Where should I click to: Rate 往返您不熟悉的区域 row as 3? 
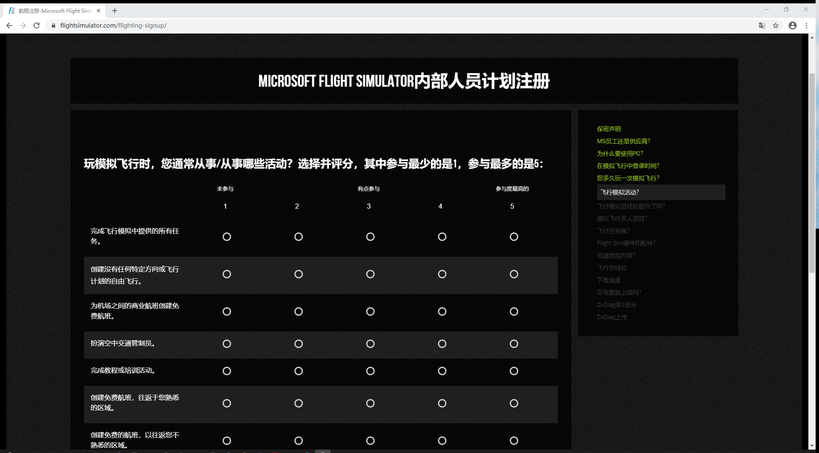tap(370, 441)
